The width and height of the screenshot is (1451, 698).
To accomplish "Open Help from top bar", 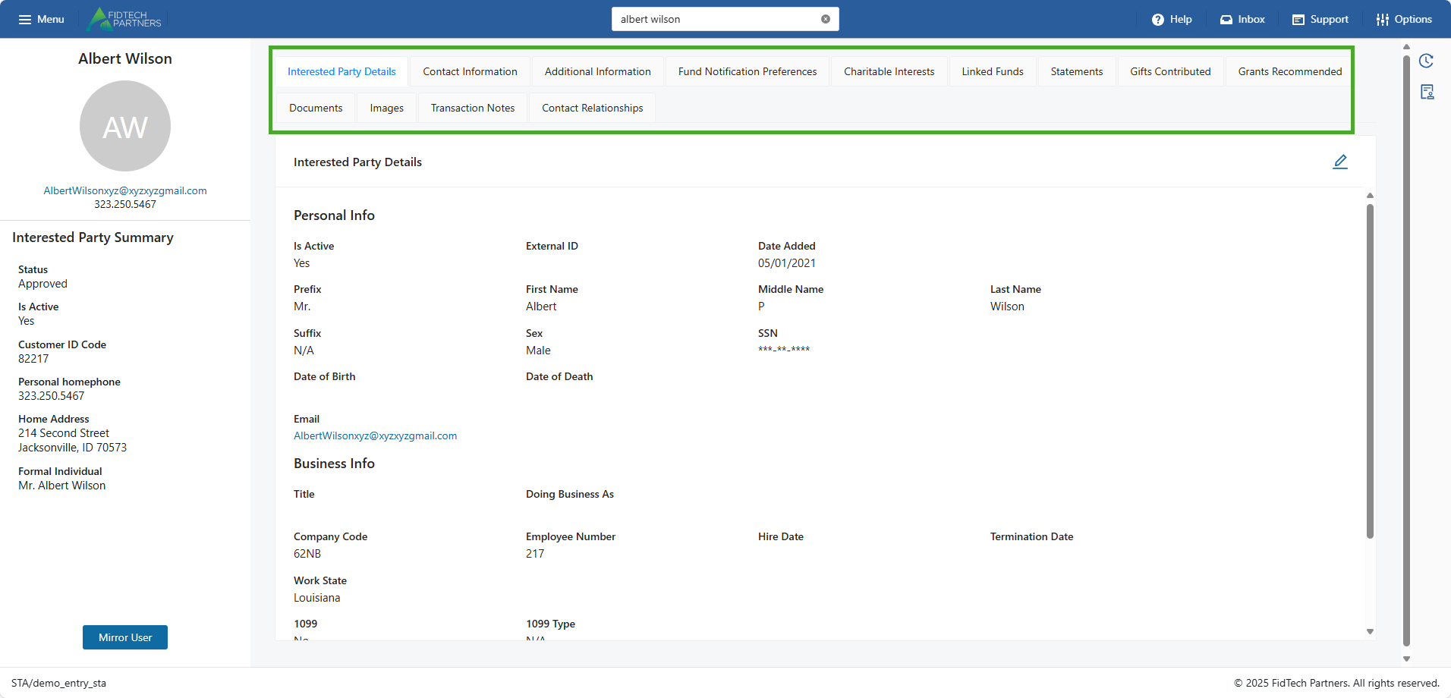I will (1172, 19).
